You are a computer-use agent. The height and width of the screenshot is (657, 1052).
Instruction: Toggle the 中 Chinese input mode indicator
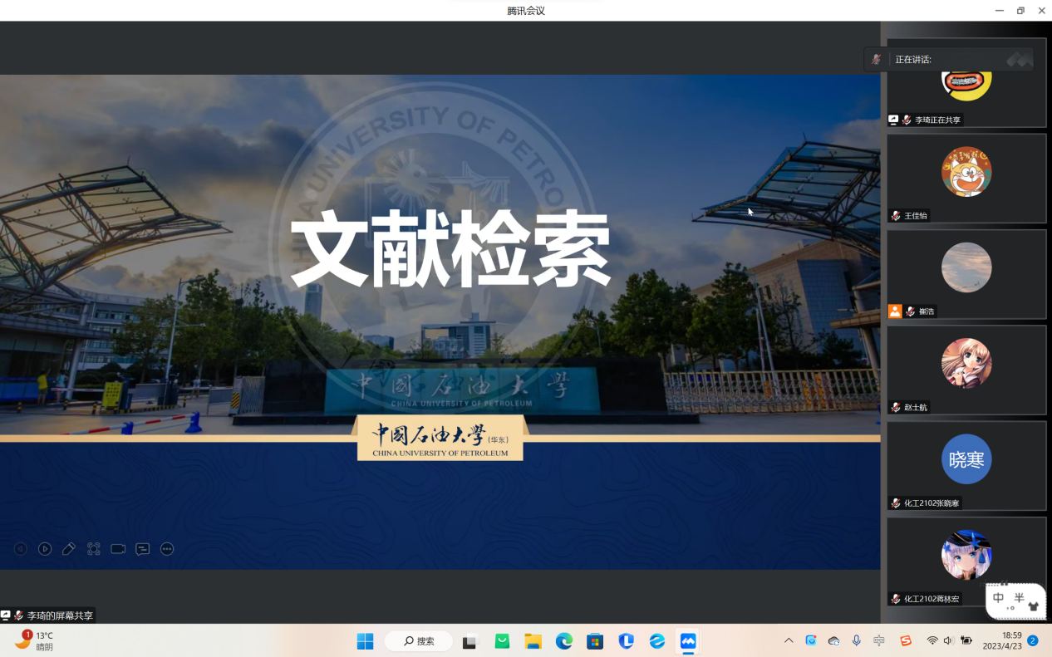(x=999, y=598)
